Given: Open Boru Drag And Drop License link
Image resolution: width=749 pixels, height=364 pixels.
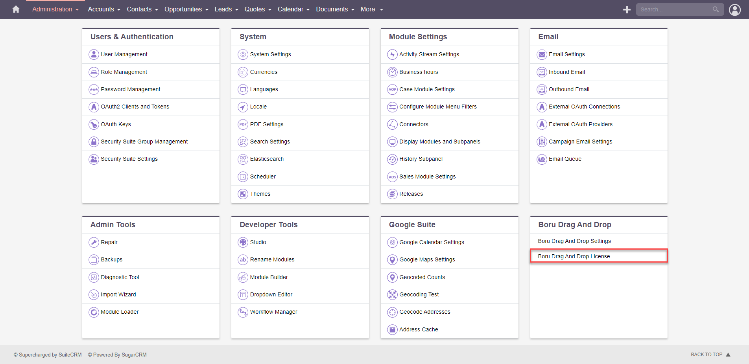Looking at the screenshot, I should click(574, 256).
